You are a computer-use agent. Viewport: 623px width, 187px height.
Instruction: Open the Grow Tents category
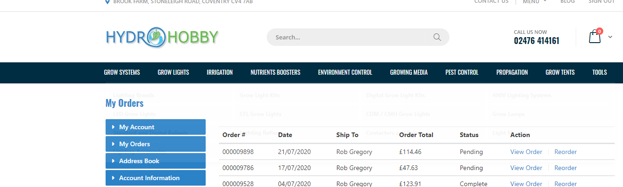pyautogui.click(x=560, y=72)
